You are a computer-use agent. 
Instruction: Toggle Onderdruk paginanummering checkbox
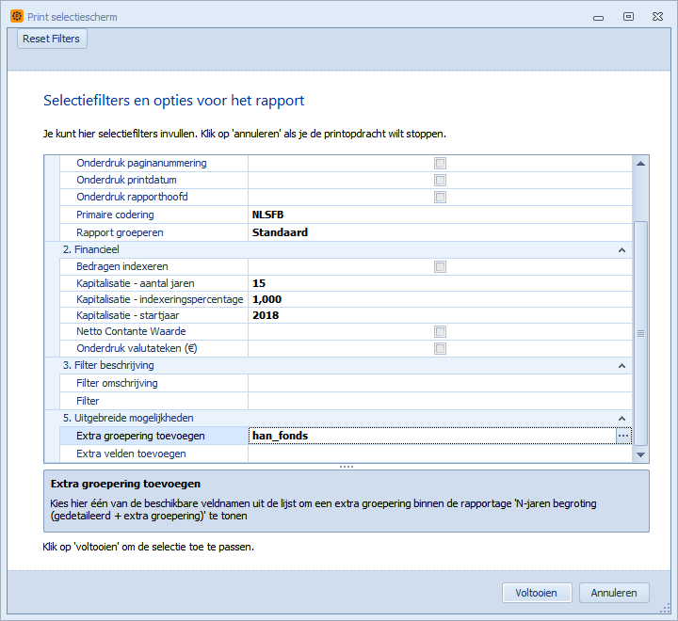pos(440,164)
